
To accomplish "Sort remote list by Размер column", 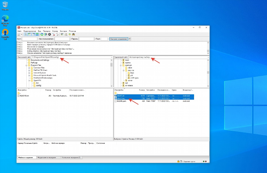I will click(142, 90).
